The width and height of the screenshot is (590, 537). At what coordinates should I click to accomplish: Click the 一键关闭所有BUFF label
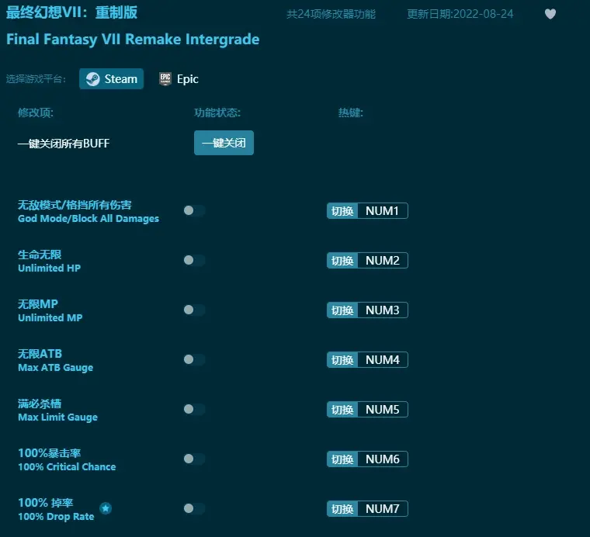(64, 144)
